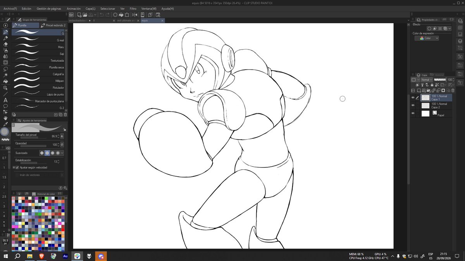This screenshot has height=261, width=465.
Task: Expand Ajustar según velocidad plus expander
Action: [14, 167]
